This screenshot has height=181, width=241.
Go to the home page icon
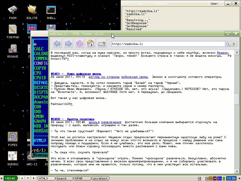90,44
